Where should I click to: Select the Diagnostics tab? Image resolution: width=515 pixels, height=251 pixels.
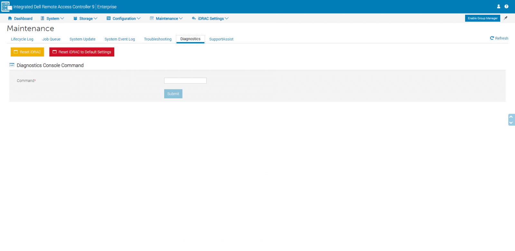pos(190,39)
